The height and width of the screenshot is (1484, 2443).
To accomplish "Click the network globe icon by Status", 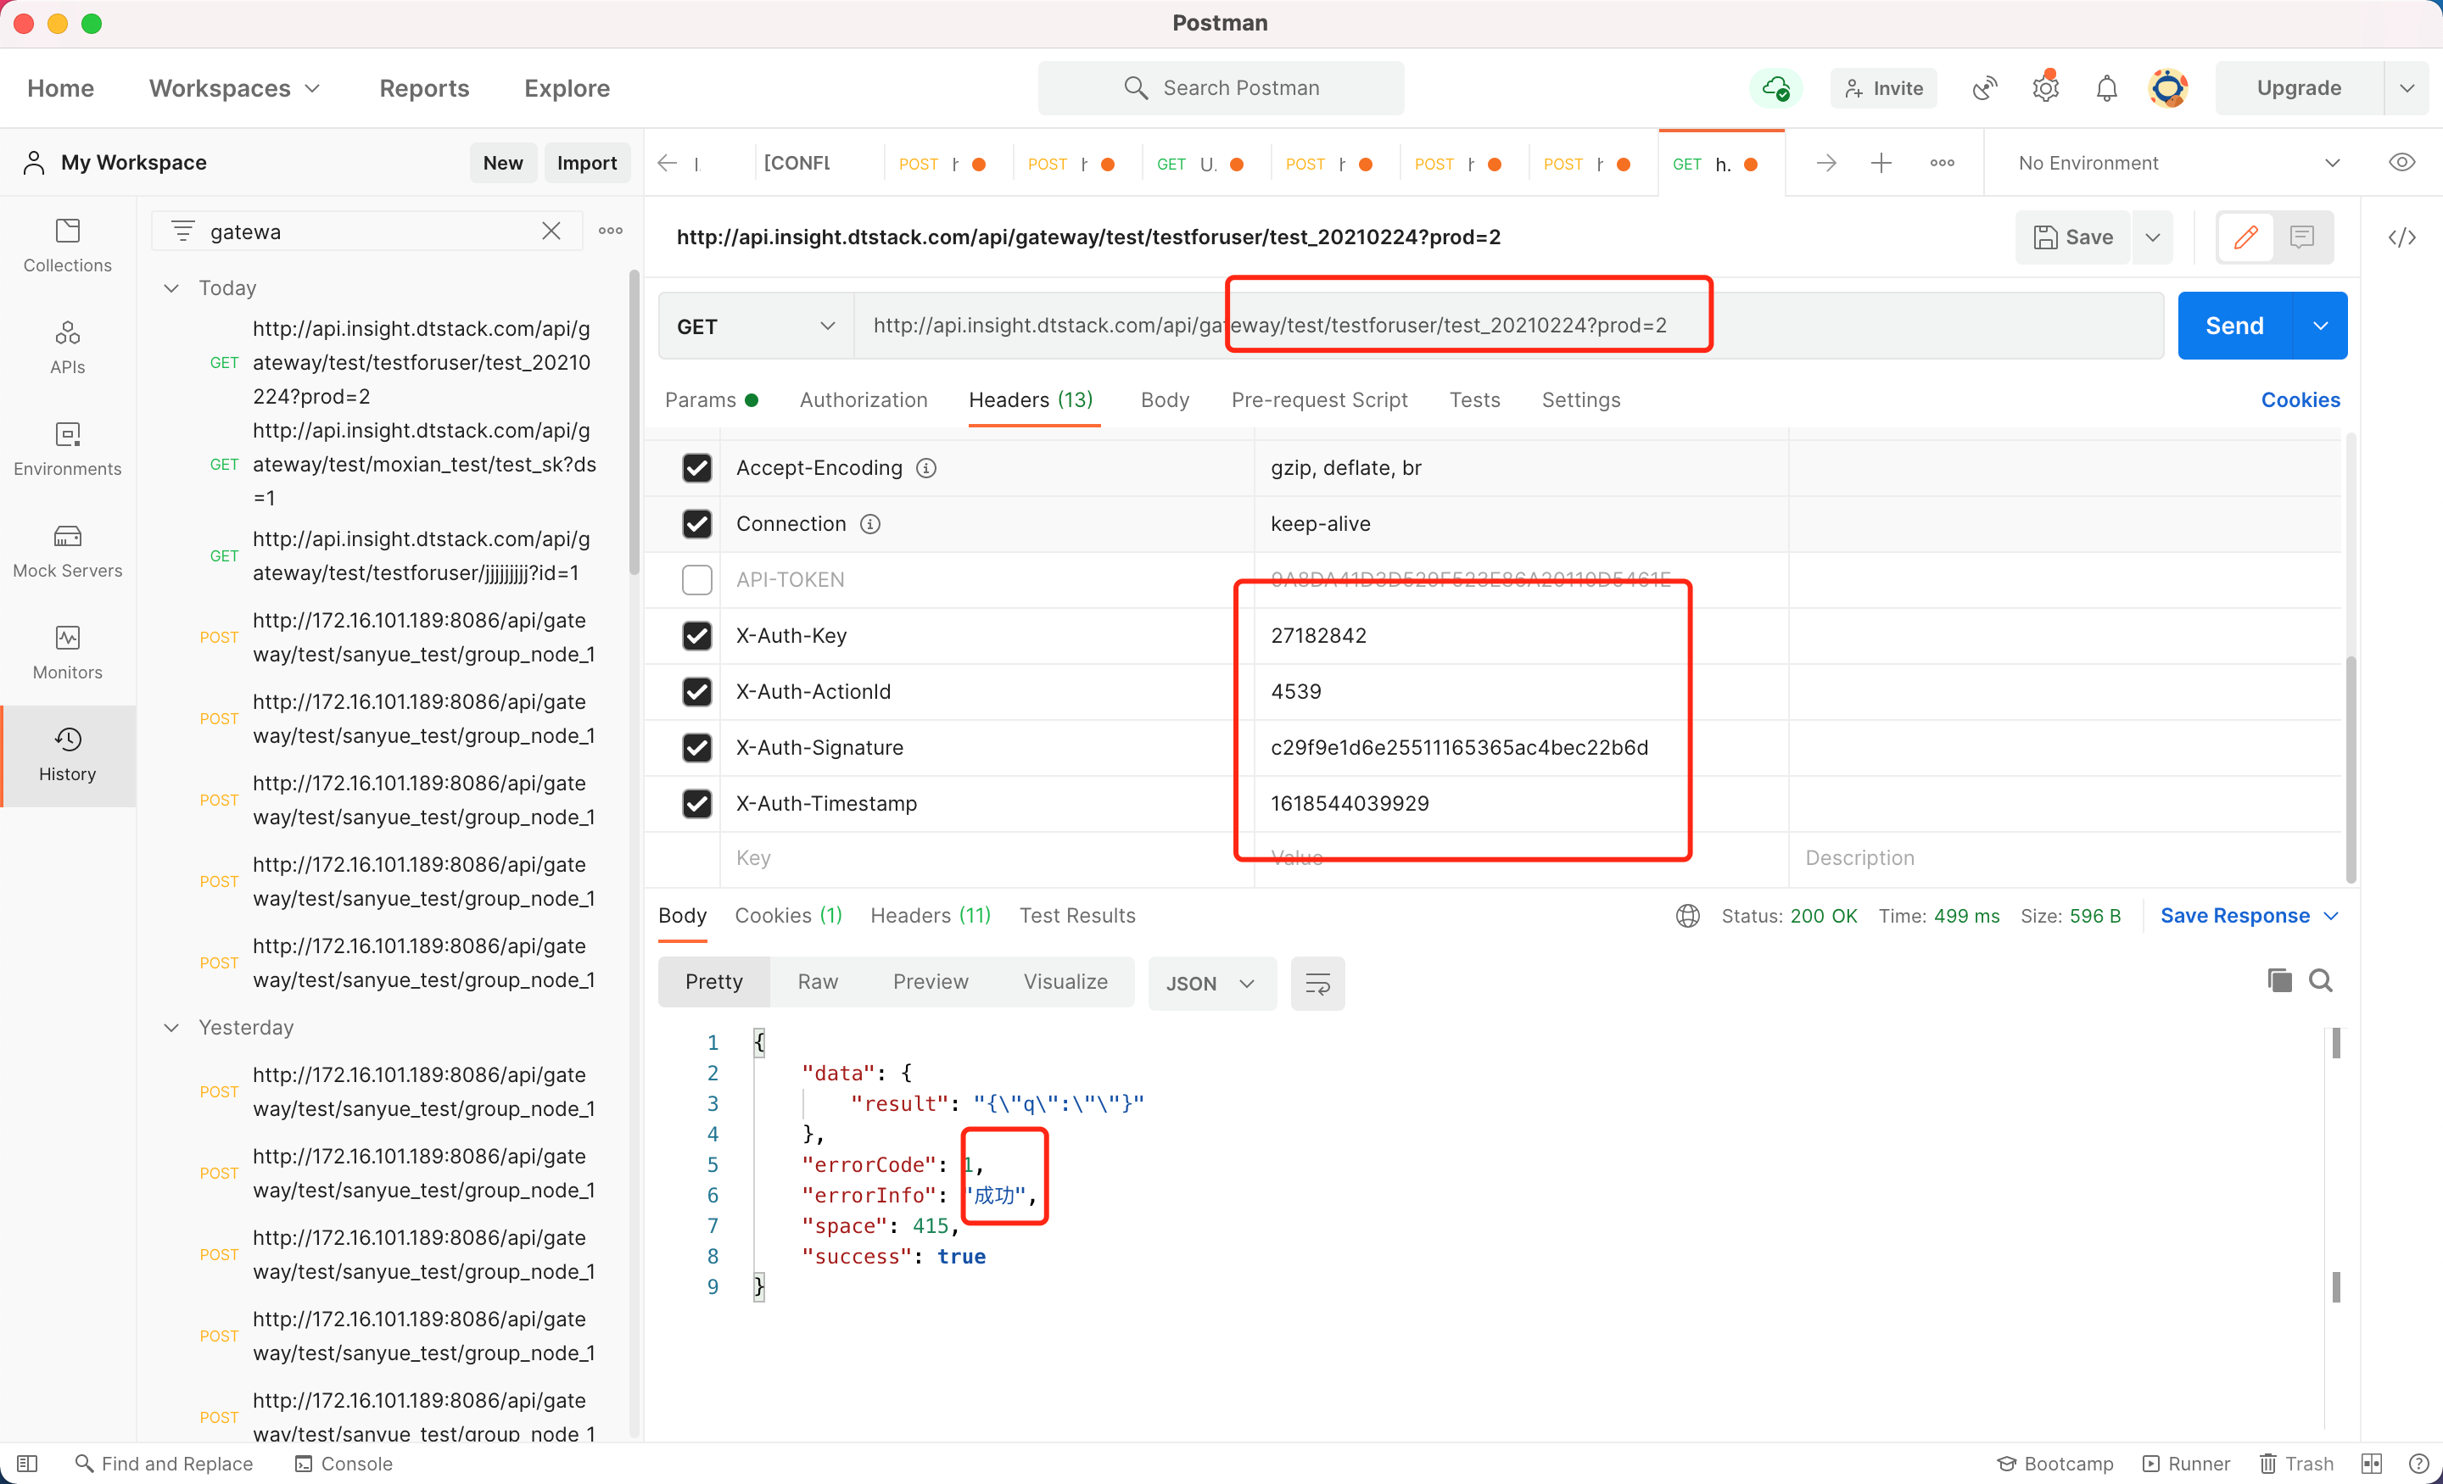I will 1687,916.
